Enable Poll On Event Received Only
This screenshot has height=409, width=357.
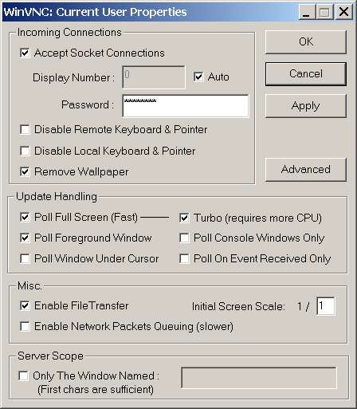click(x=184, y=258)
